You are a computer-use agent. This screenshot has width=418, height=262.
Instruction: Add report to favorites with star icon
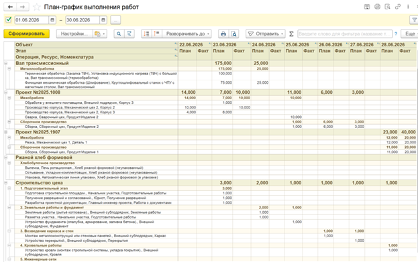[x=36, y=7]
